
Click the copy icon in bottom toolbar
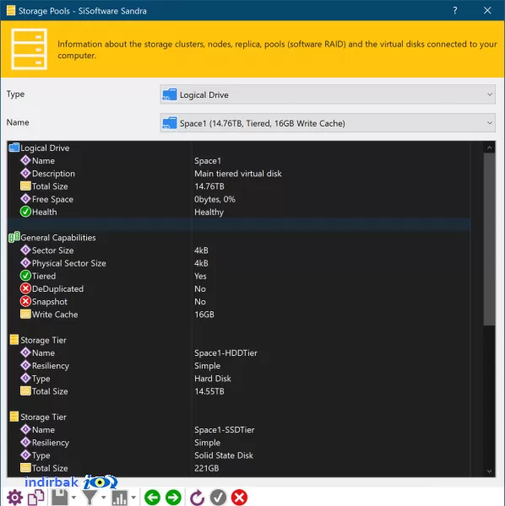click(x=35, y=498)
